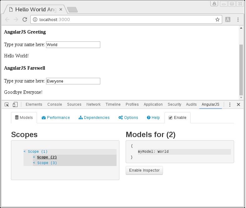246x208 pixels.
Task: Open the Security panel
Action: tap(175, 104)
